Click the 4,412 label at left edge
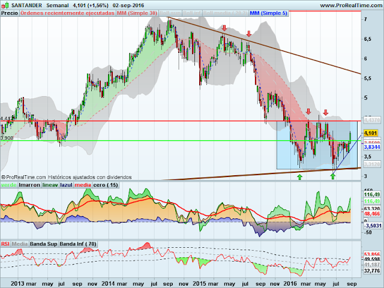 tap(7, 119)
